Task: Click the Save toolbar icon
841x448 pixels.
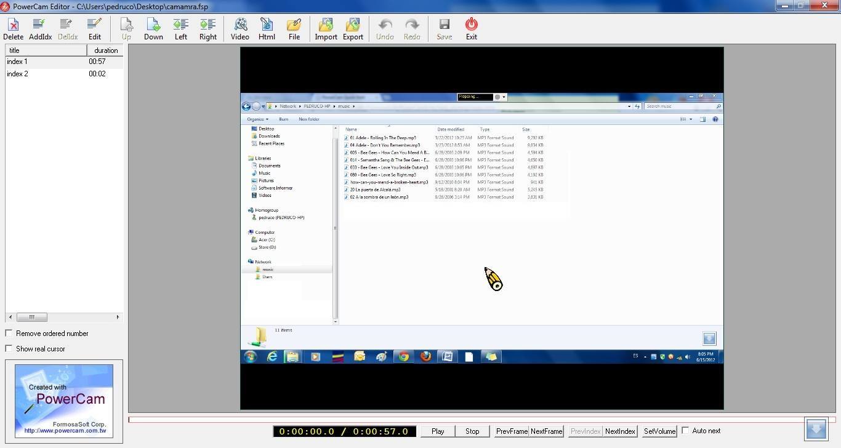Action: tap(444, 29)
